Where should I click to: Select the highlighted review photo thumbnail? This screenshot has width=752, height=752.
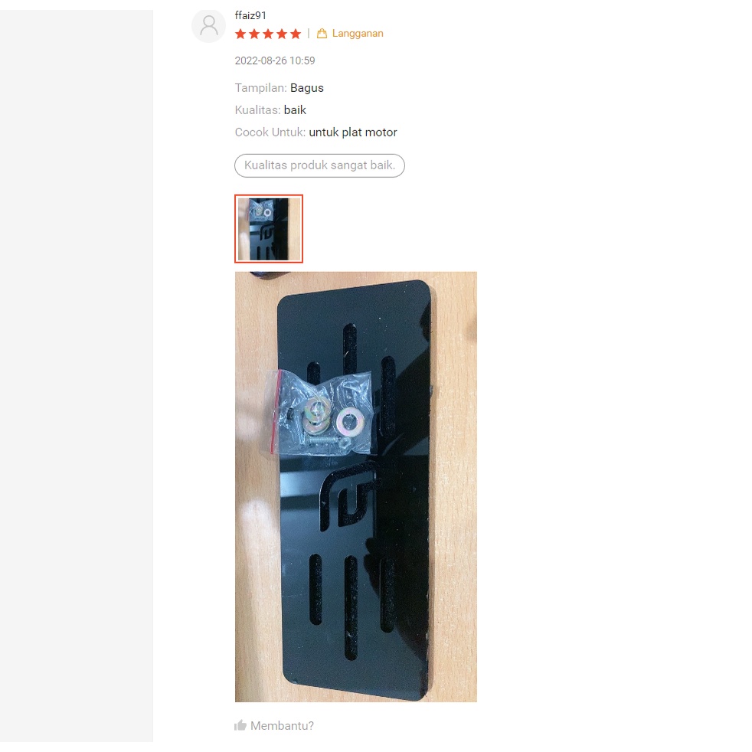[269, 229]
